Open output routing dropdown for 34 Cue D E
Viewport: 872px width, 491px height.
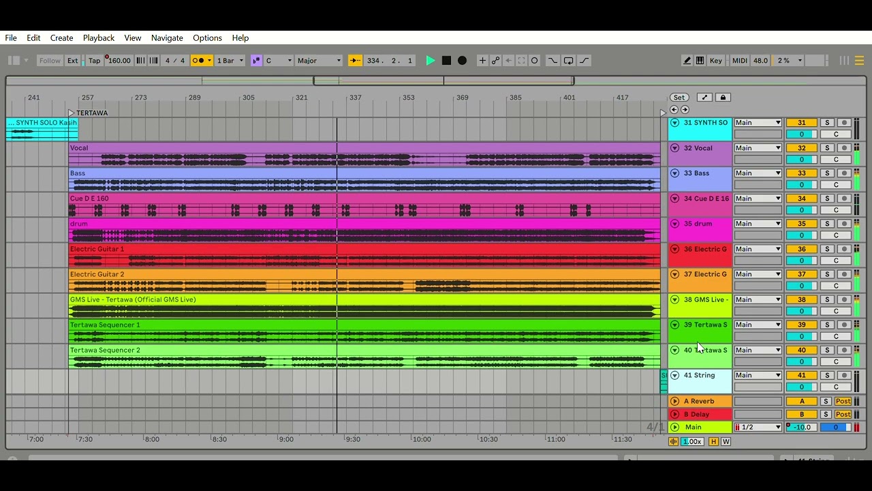758,198
